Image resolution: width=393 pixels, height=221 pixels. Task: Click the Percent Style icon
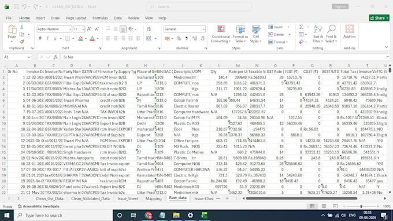[x=179, y=38]
